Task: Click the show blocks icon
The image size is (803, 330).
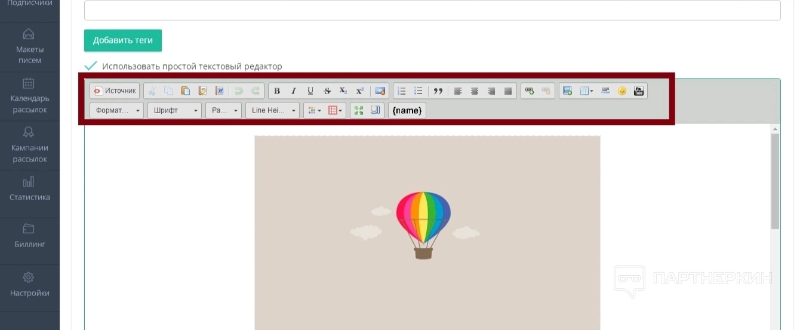Action: pyautogui.click(x=376, y=110)
